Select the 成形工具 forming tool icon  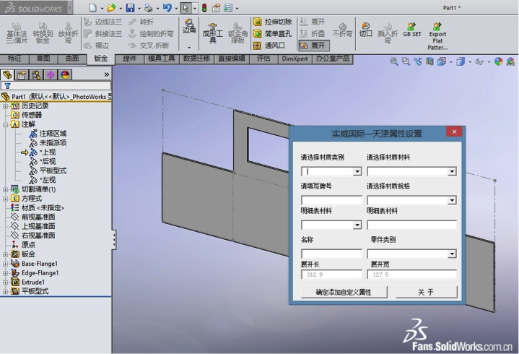[212, 33]
